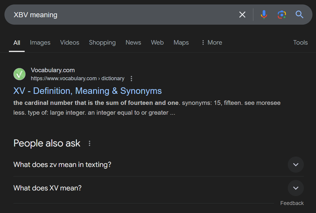Open Google Lens image search icon
316x213 pixels.
tap(282, 14)
